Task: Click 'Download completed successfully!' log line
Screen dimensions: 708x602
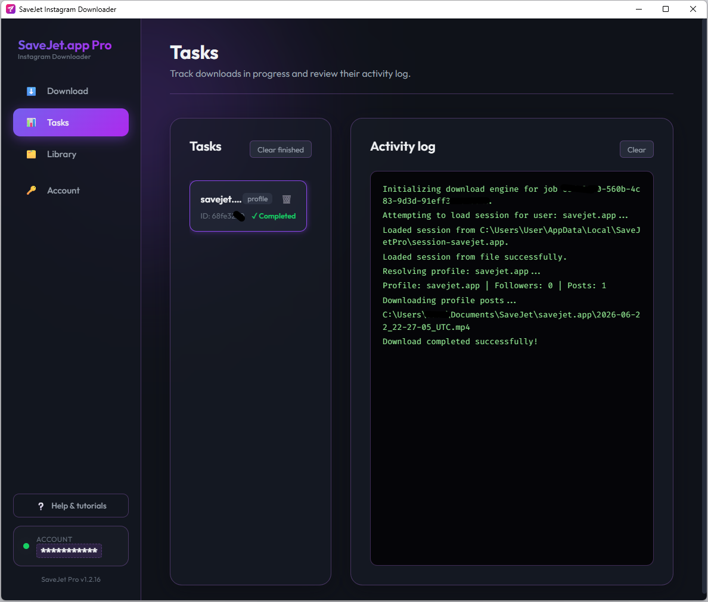Action: click(x=460, y=342)
